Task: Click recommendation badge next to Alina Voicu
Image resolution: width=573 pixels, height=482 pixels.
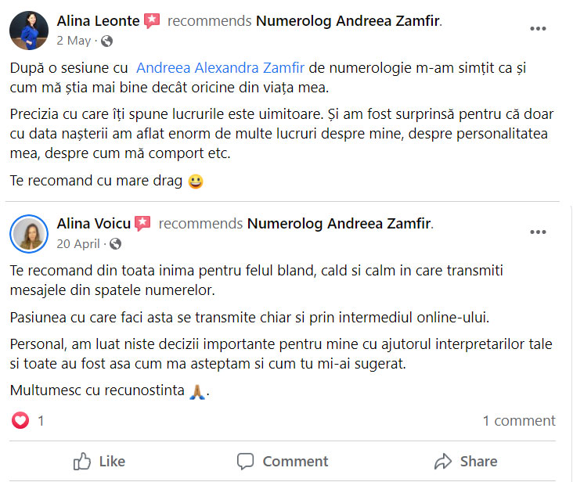Action: pyautogui.click(x=142, y=224)
